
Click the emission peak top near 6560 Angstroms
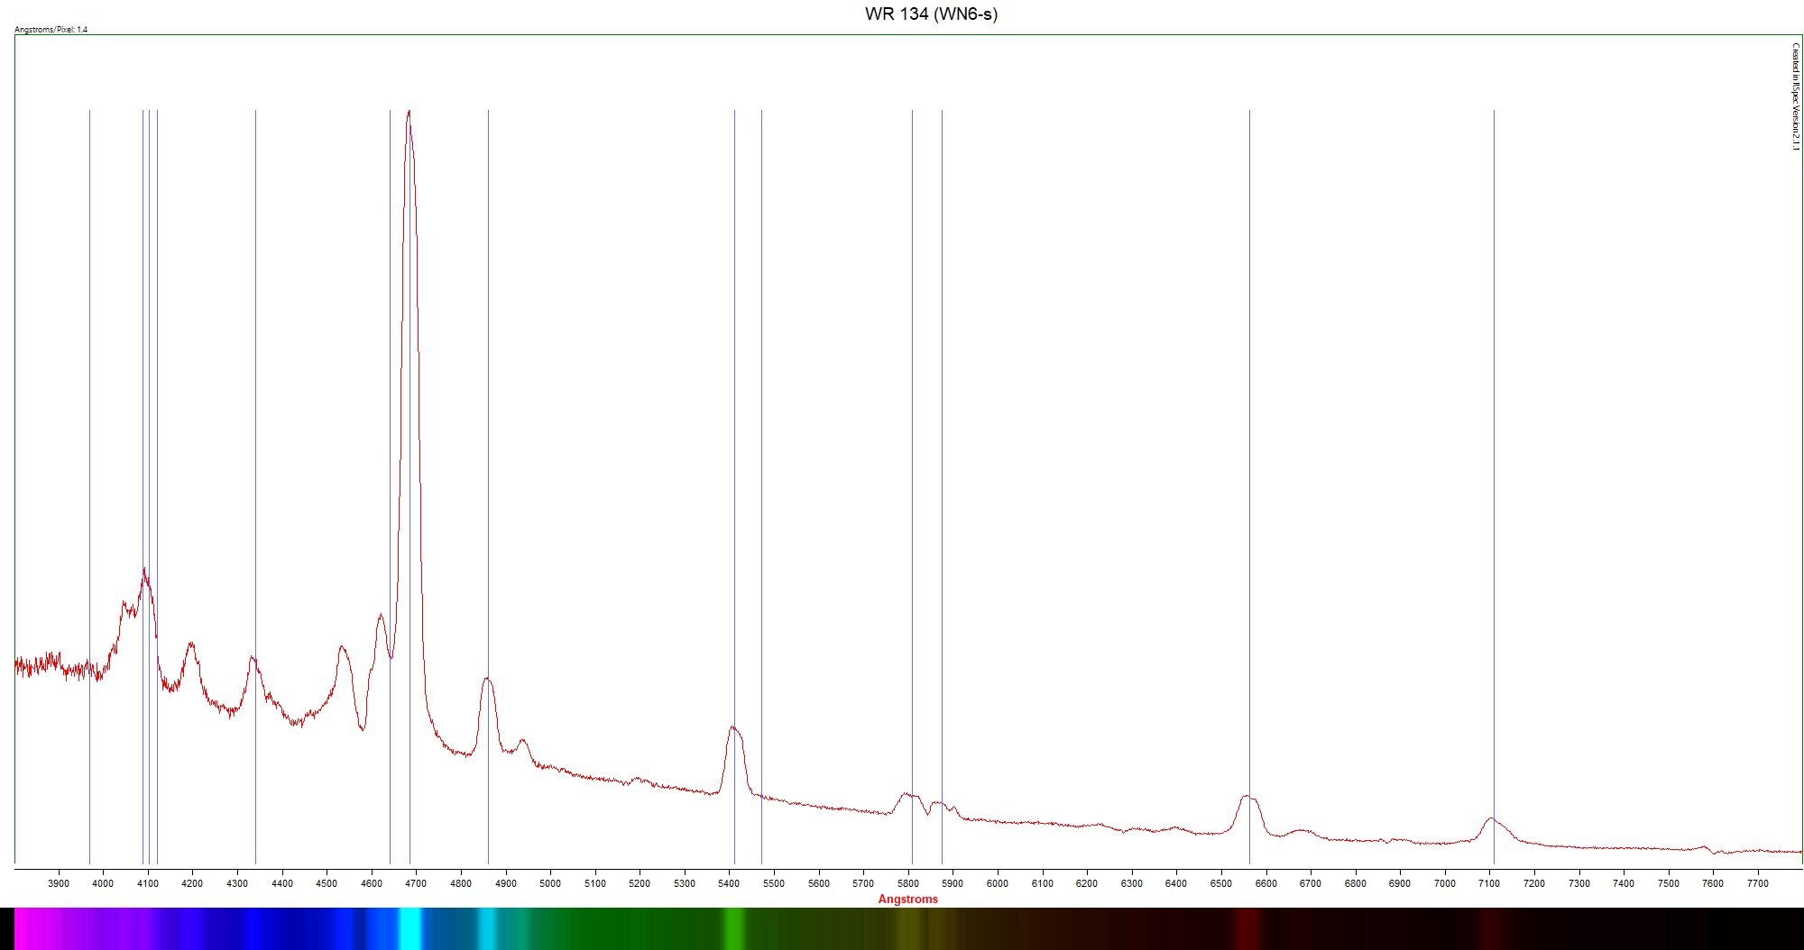point(1247,797)
